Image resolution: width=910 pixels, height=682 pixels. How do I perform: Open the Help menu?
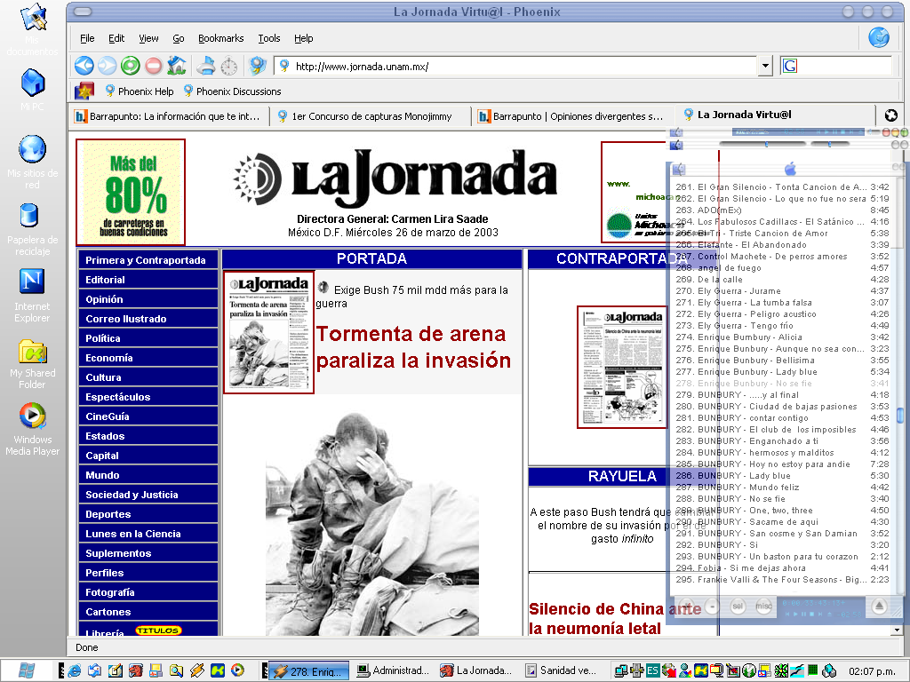[303, 38]
